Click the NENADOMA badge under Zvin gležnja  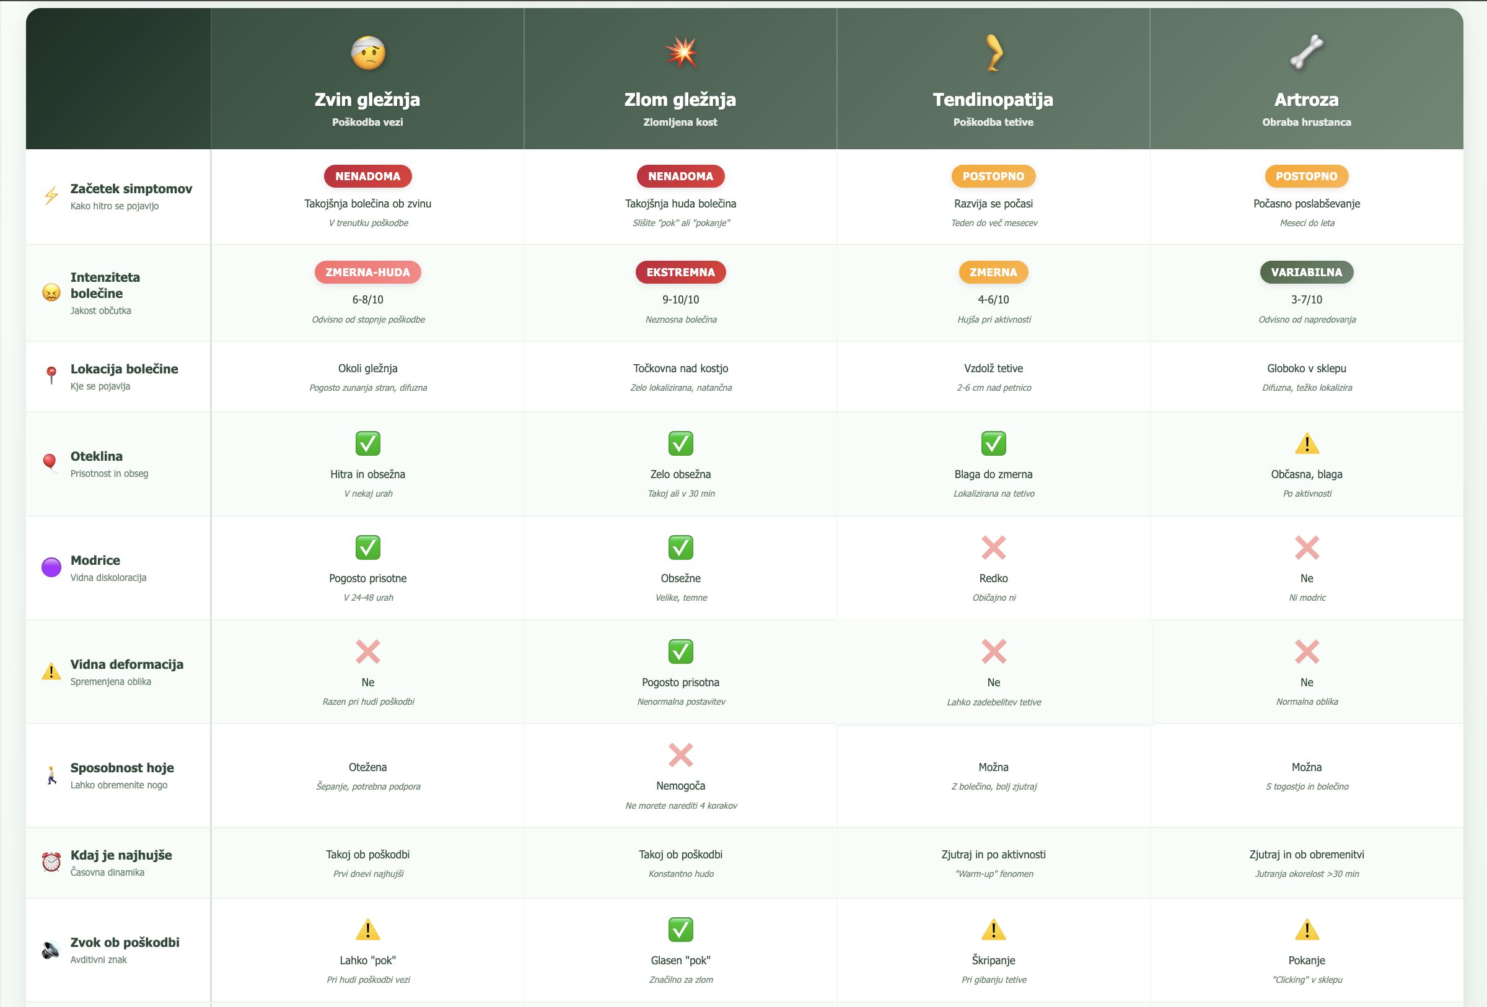click(368, 177)
